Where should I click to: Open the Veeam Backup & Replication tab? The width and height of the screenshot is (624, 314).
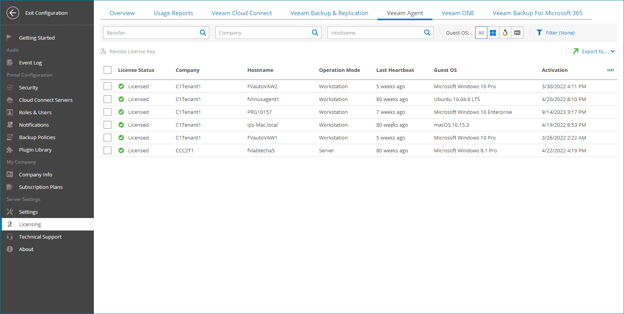[x=329, y=13]
